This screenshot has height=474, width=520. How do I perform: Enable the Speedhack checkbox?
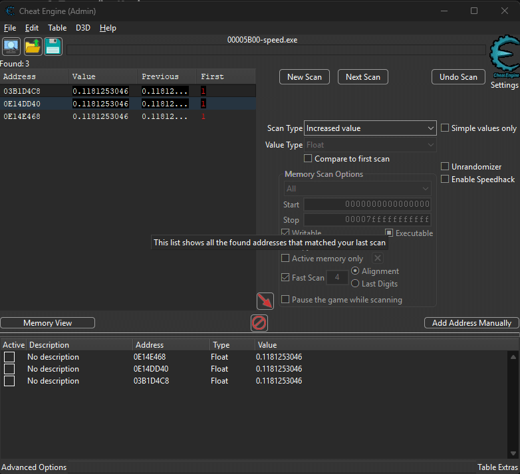point(446,179)
